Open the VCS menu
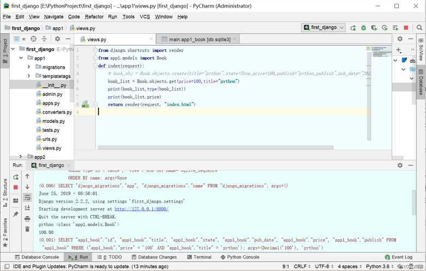426x271 pixels. pyautogui.click(x=145, y=16)
